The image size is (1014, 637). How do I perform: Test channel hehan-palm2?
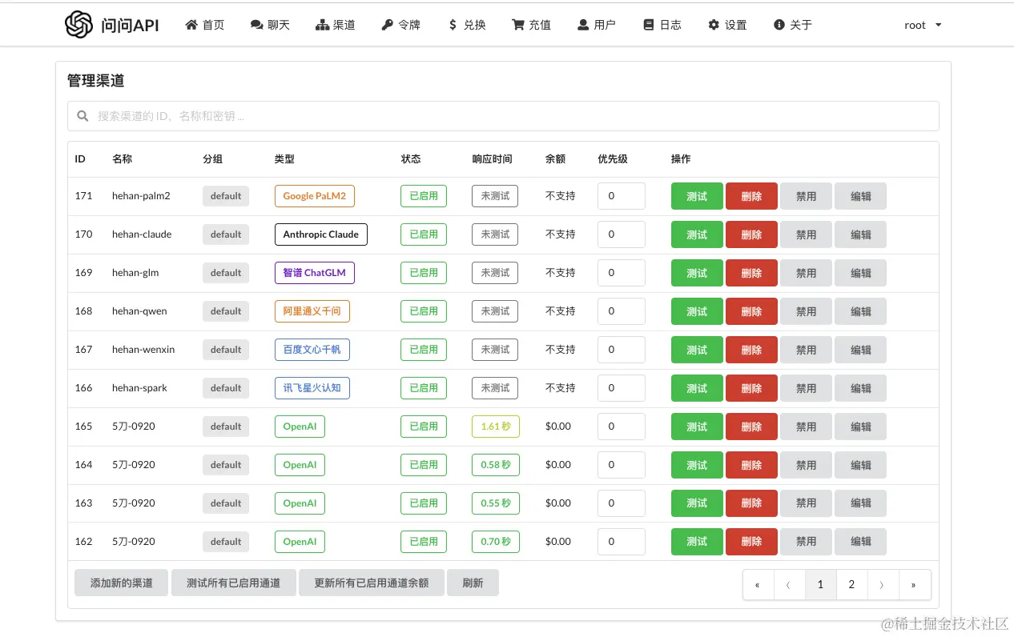tap(697, 196)
